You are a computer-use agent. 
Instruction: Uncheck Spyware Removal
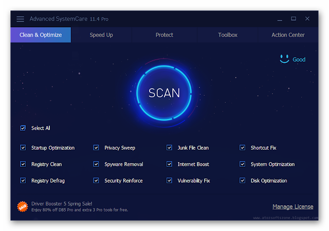[96, 164]
